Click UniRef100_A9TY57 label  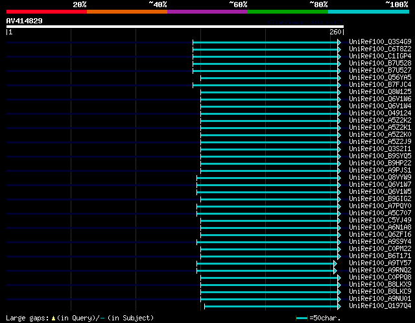380,263
